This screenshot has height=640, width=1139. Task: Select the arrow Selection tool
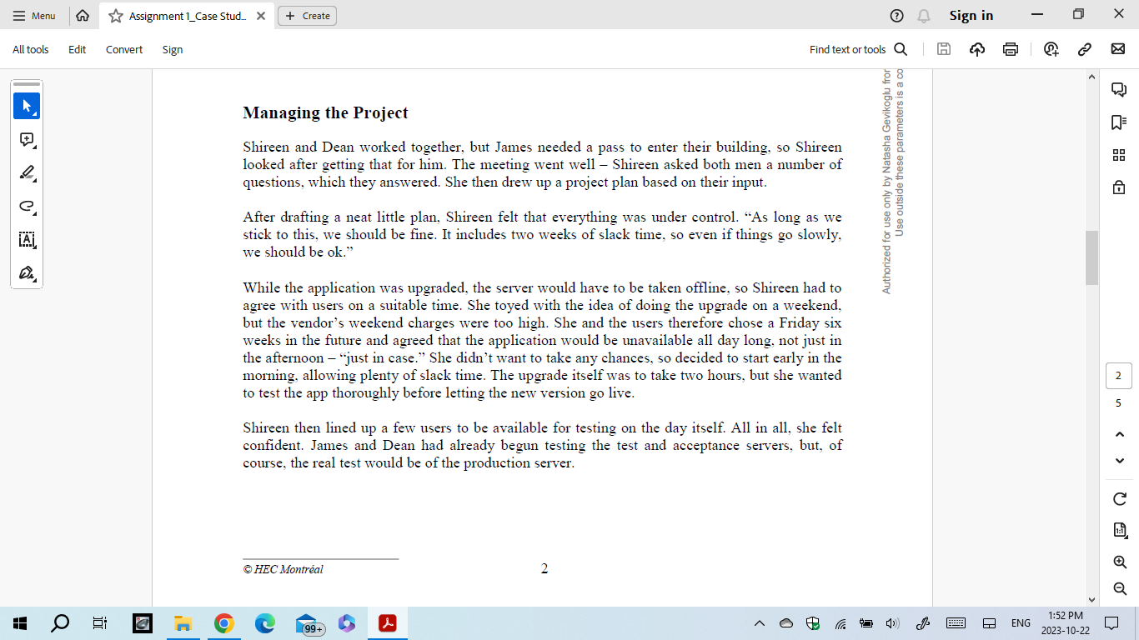26,105
